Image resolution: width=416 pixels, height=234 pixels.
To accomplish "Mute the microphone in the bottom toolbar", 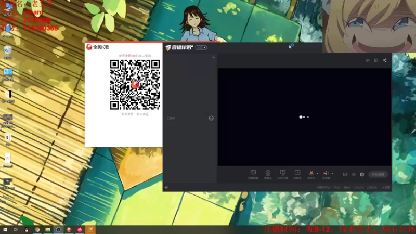I will tap(311, 173).
